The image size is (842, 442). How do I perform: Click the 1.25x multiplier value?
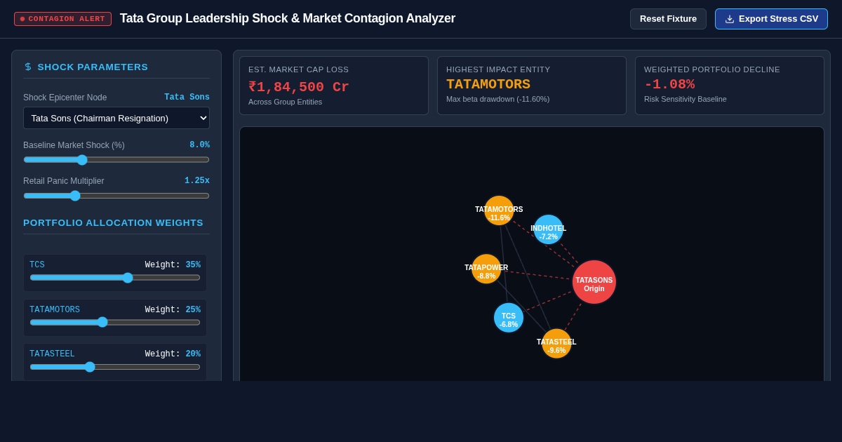tap(197, 181)
